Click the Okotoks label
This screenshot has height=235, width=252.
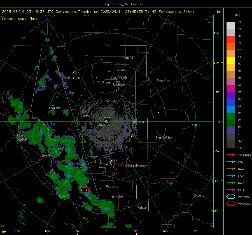point(112,186)
